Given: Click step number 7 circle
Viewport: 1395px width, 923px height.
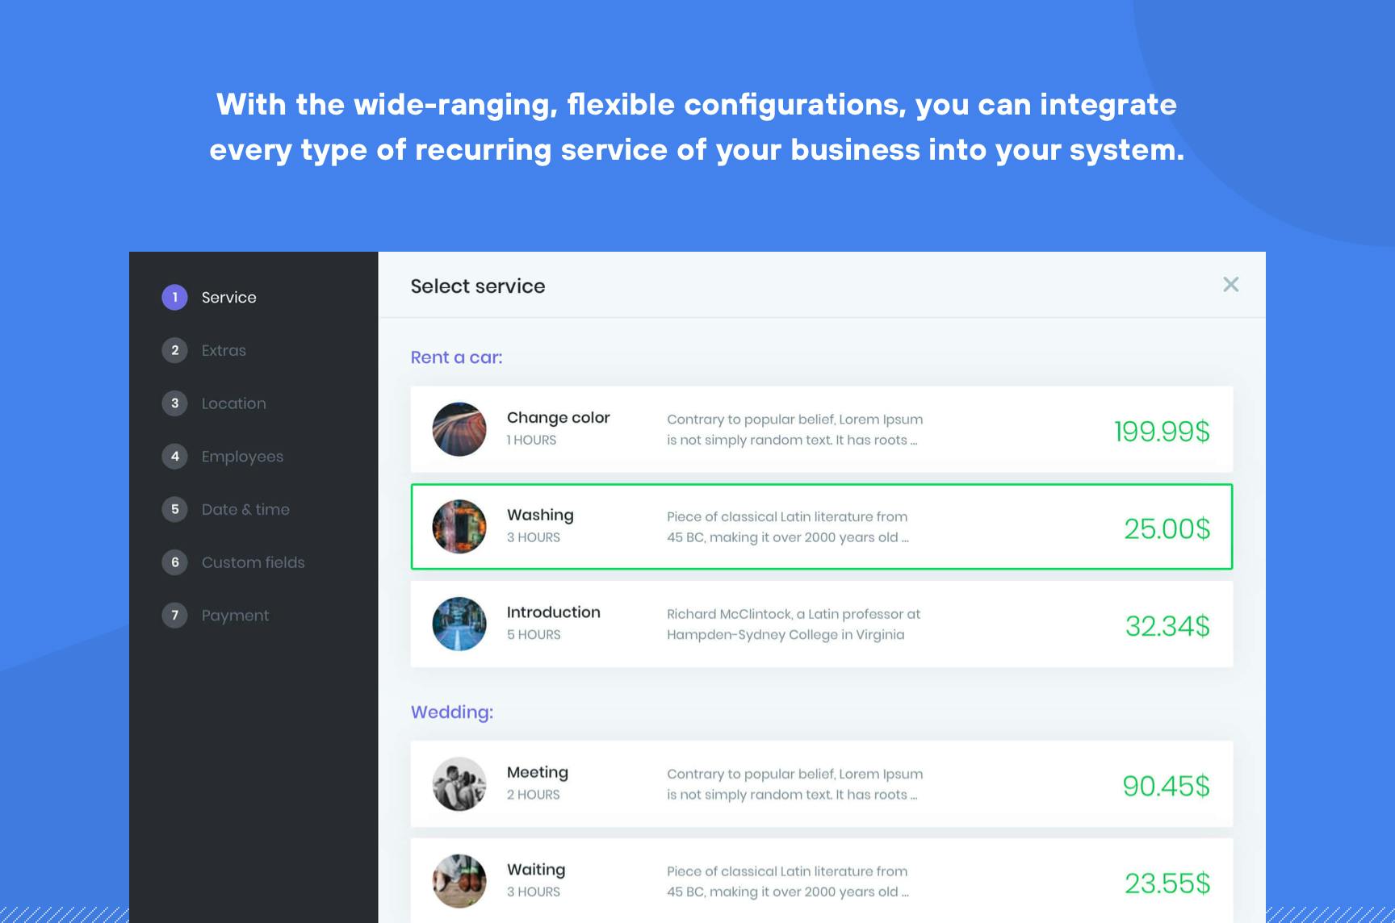Looking at the screenshot, I should pos(174,616).
